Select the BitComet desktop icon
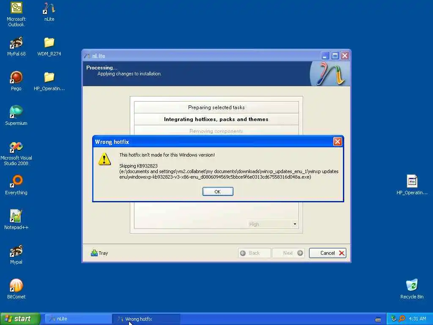This screenshot has height=325, width=433. click(x=16, y=289)
